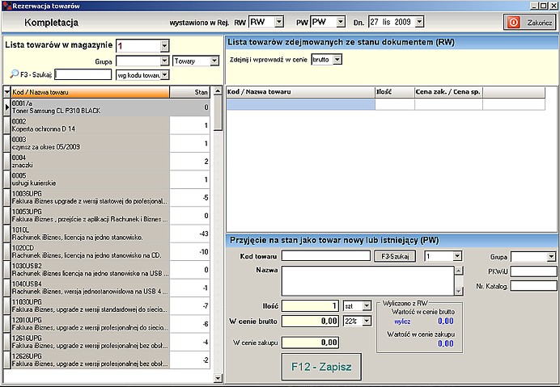Image resolution: width=560 pixels, height=387 pixels.
Task: Open the warehouse number dropdown
Action: pos(164,44)
